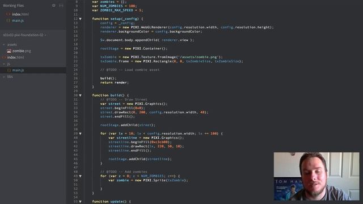Click the '@TODO -- Add zombies' comment

[x=124, y=172]
